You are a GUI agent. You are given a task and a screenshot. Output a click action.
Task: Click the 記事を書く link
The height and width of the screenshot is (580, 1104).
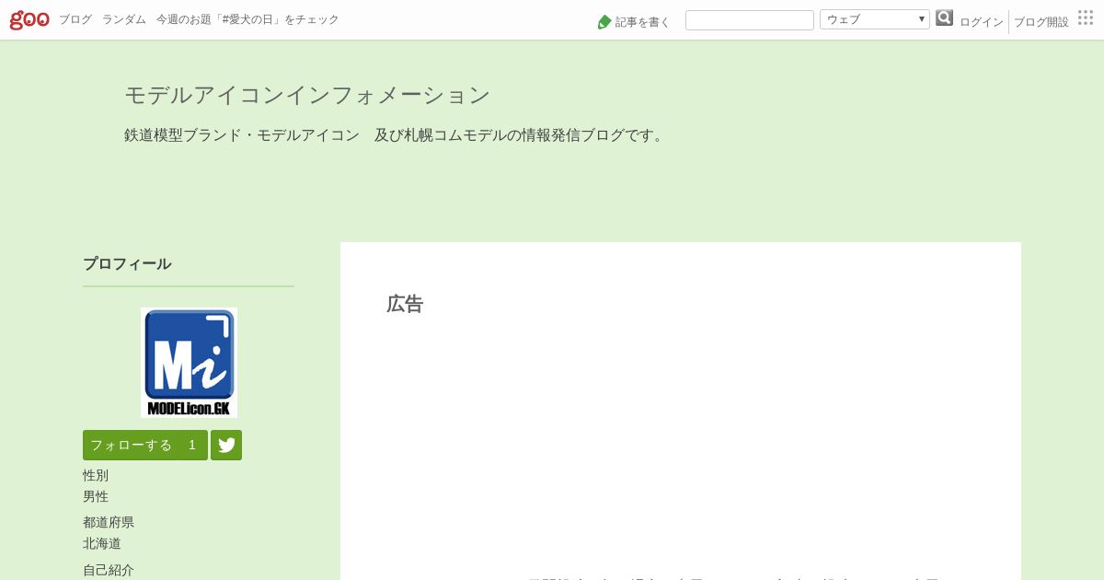[x=643, y=22]
